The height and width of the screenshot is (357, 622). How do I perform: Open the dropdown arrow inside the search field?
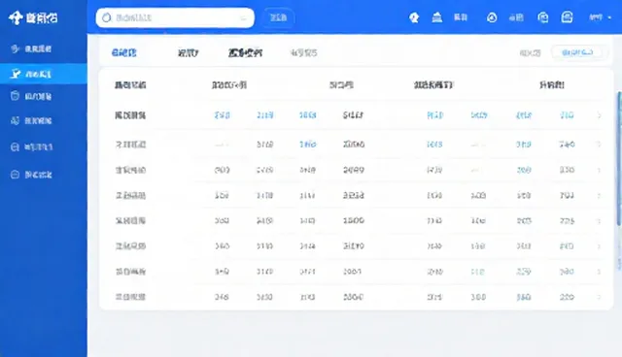tap(244, 18)
